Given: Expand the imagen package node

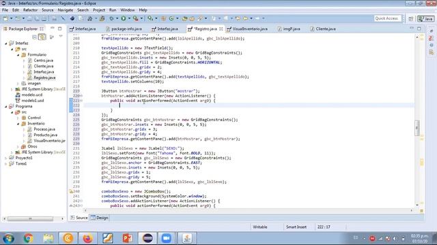Looking at the screenshot, I should tap(18, 83).
